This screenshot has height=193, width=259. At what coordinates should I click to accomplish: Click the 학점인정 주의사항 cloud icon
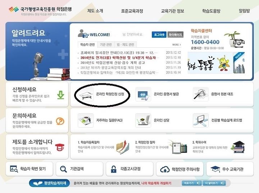(x=165, y=169)
